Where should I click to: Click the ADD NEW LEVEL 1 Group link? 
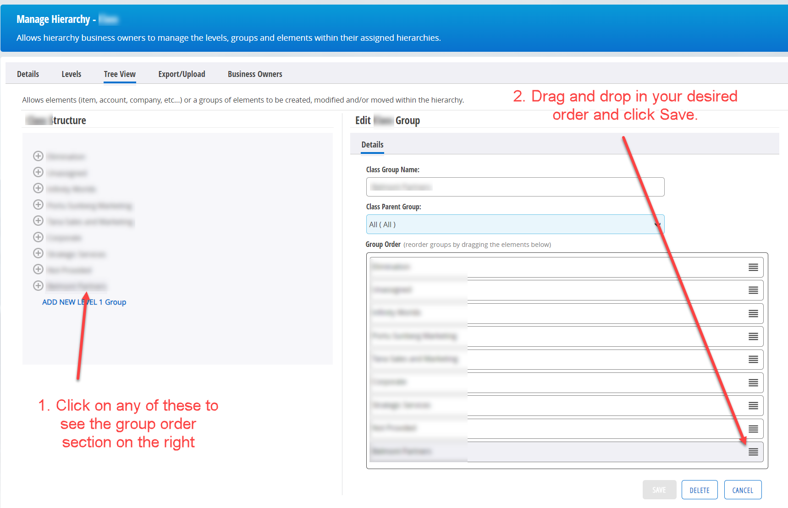click(x=84, y=302)
